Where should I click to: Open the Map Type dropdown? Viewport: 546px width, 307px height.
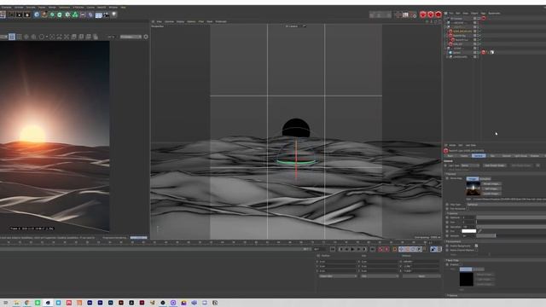coord(506,205)
